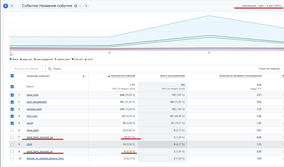Uncheck the first_visit row checkbox
284x167 pixels.
12,116
